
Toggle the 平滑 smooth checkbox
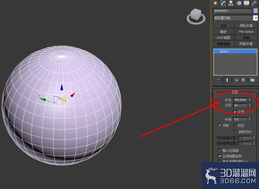pyautogui.click(x=235, y=112)
